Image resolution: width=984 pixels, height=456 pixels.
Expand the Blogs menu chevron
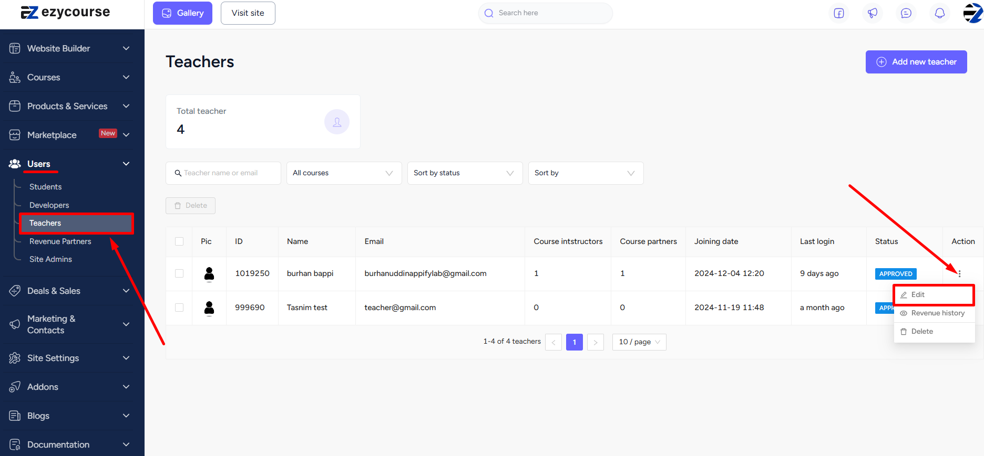coord(126,416)
